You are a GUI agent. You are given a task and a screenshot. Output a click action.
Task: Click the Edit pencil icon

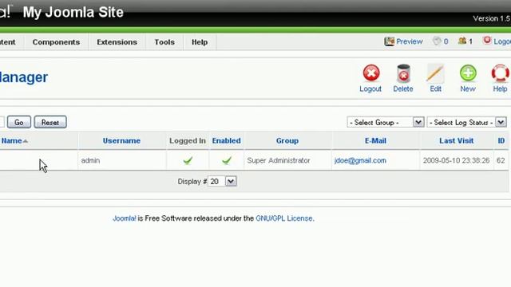[435, 73]
